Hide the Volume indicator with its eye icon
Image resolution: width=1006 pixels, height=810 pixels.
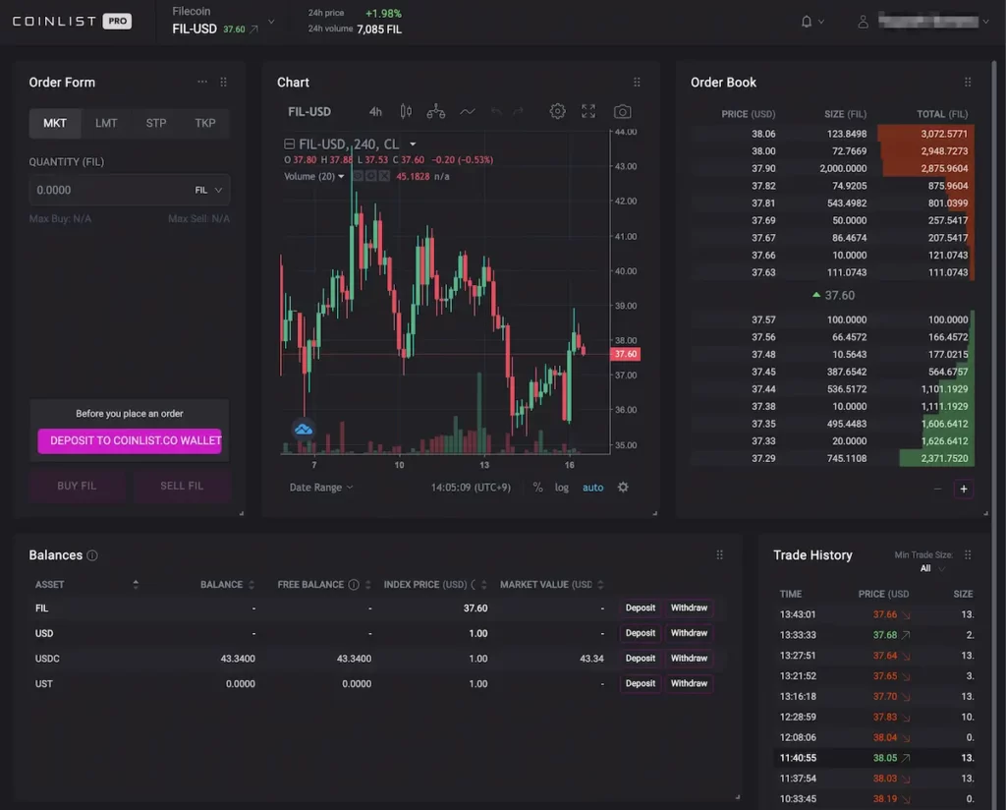click(x=358, y=176)
